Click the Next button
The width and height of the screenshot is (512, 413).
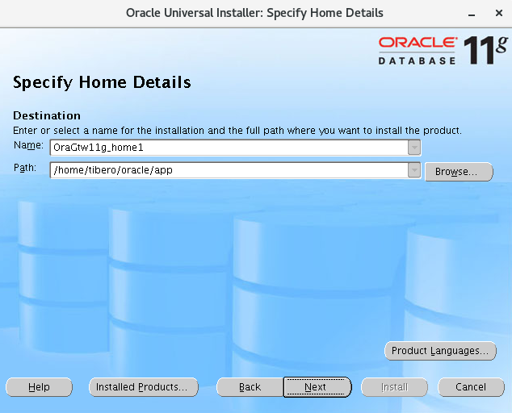(317, 387)
